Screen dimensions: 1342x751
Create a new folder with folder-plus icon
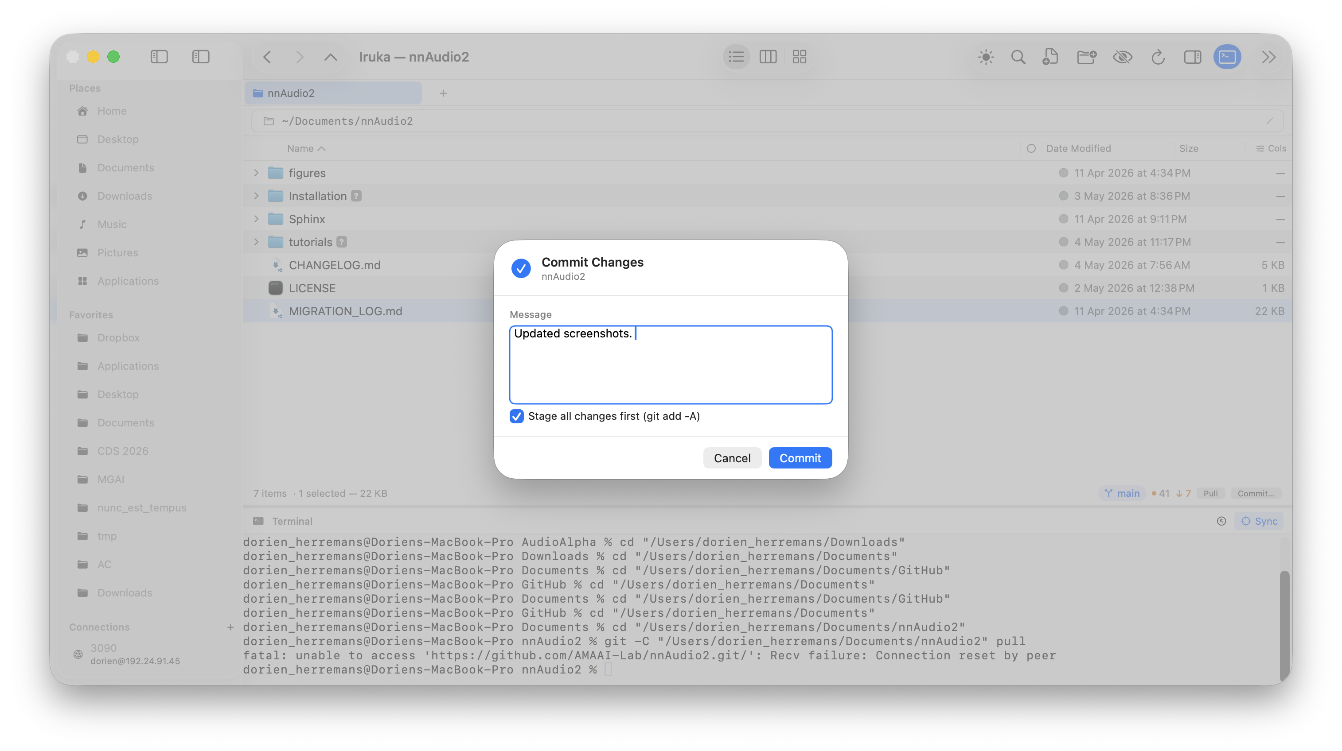point(1087,57)
